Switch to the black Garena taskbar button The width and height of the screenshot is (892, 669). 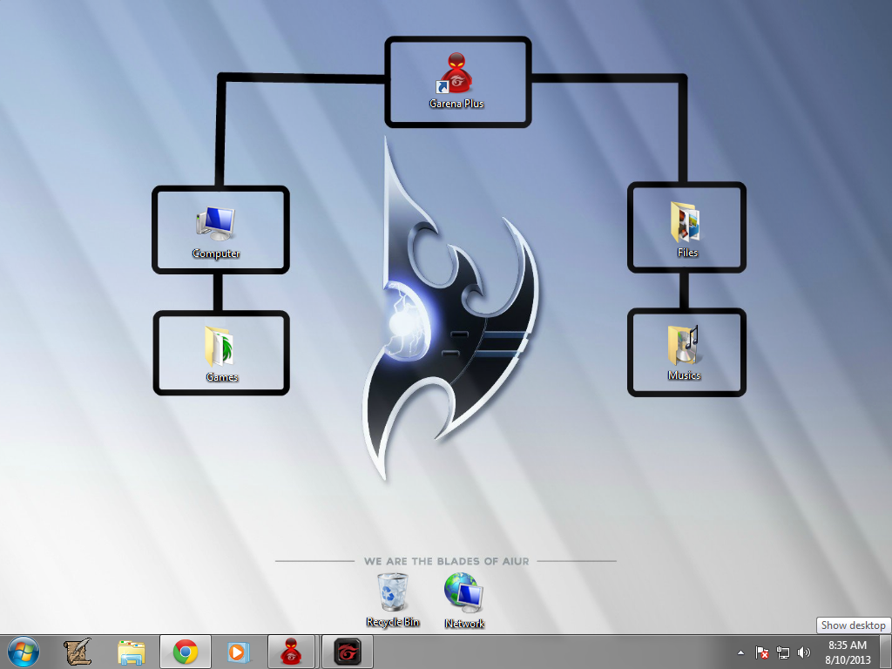348,652
